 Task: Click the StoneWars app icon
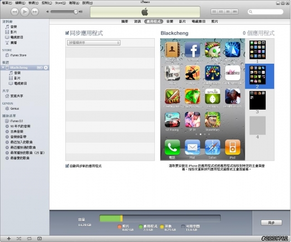point(212,120)
